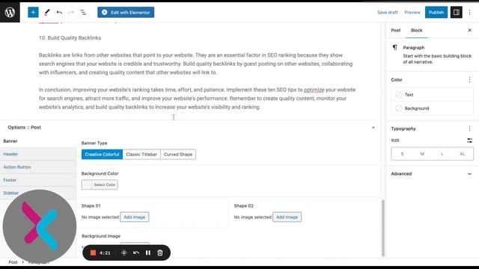Open Typography panel options menu
The height and width of the screenshot is (269, 479).
click(469, 129)
